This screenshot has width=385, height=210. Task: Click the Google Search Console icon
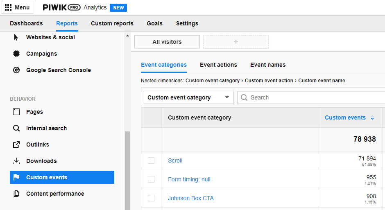[x=16, y=70]
